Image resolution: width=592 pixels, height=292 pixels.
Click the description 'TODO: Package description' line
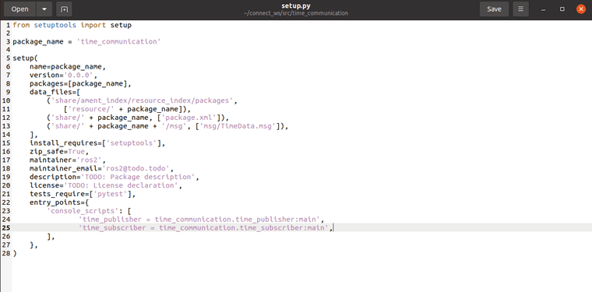coord(115,177)
